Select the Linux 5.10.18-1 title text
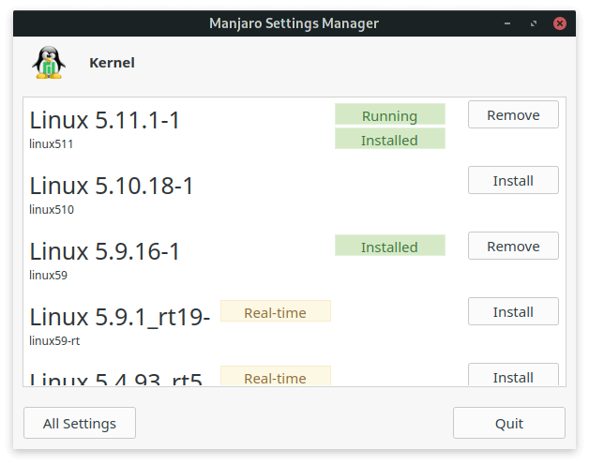 112,186
